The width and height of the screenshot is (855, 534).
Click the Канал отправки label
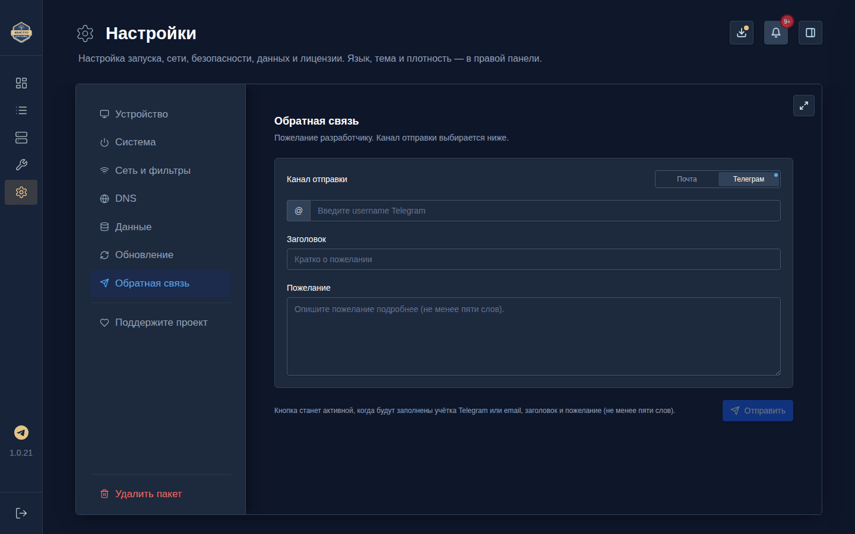click(317, 179)
